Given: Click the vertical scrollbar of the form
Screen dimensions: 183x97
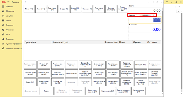Looking at the screenshot, I should pyautogui.click(x=163, y=50).
